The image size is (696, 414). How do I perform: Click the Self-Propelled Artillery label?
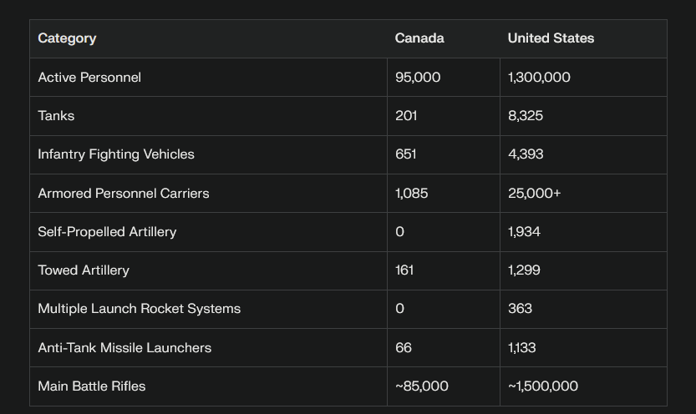tap(107, 232)
